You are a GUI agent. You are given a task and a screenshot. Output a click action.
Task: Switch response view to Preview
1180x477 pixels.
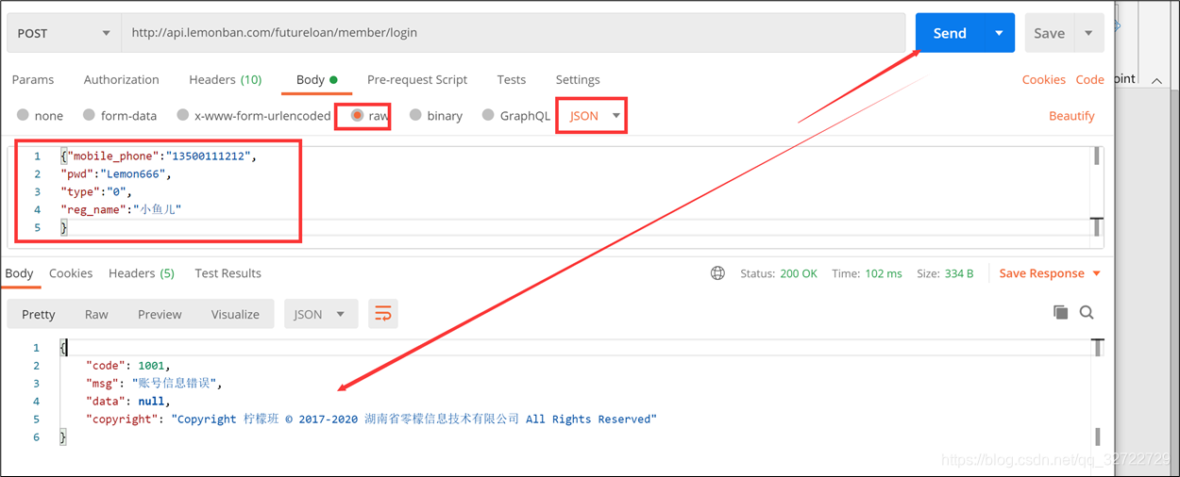tap(160, 314)
